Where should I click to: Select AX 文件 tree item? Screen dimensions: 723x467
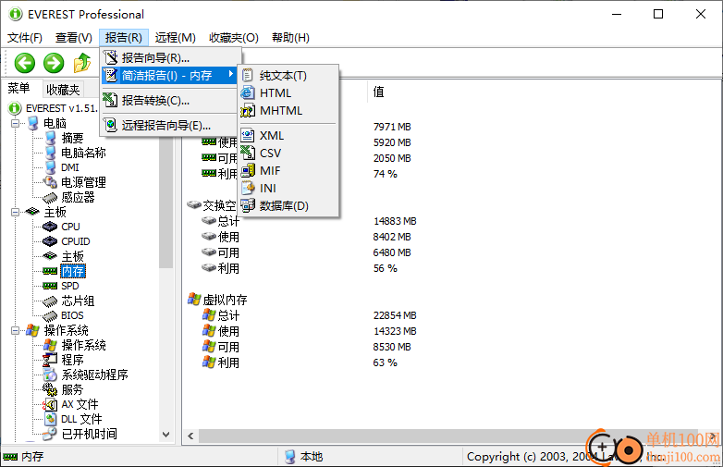tap(80, 404)
